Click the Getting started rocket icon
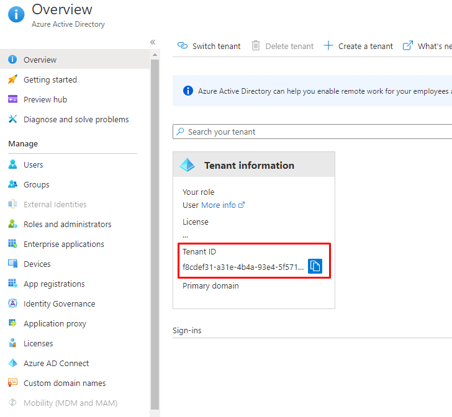The image size is (452, 417). coord(12,79)
